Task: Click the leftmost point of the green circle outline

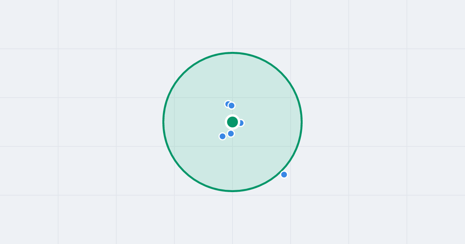Action: click(164, 122)
